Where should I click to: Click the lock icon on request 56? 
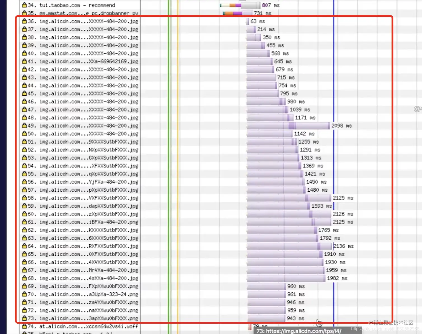click(24, 182)
